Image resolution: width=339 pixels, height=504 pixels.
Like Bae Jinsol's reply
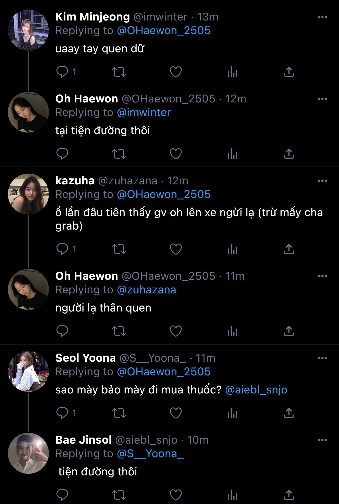click(176, 495)
